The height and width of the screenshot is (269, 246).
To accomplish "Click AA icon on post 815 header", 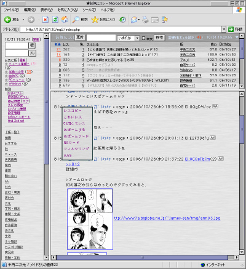I will tap(213, 138).
